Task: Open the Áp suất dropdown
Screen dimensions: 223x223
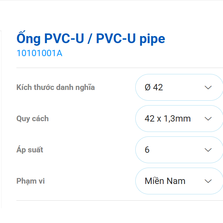Action: pos(179,150)
